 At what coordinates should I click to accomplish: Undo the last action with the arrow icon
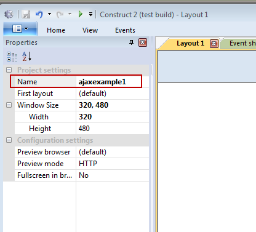(39, 14)
